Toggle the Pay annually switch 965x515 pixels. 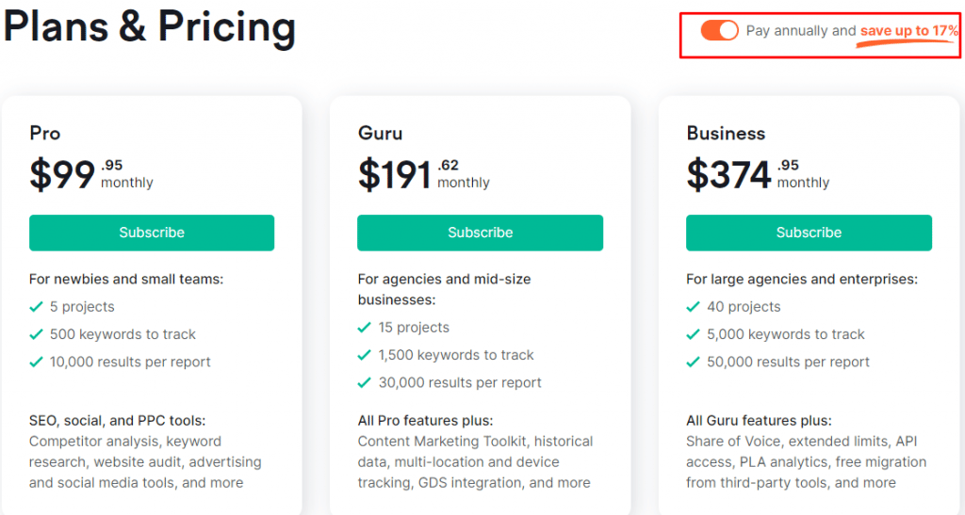pos(719,31)
